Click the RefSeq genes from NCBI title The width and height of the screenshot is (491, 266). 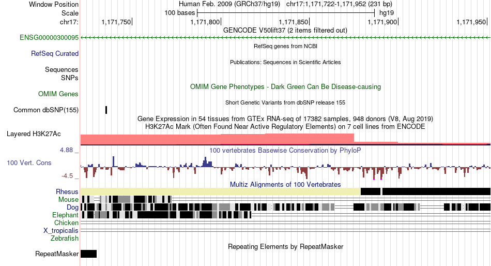[285, 46]
